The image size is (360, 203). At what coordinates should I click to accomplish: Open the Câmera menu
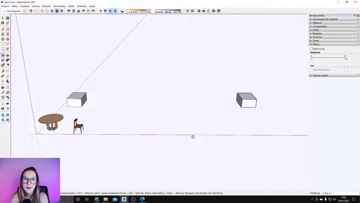[x=35, y=6]
